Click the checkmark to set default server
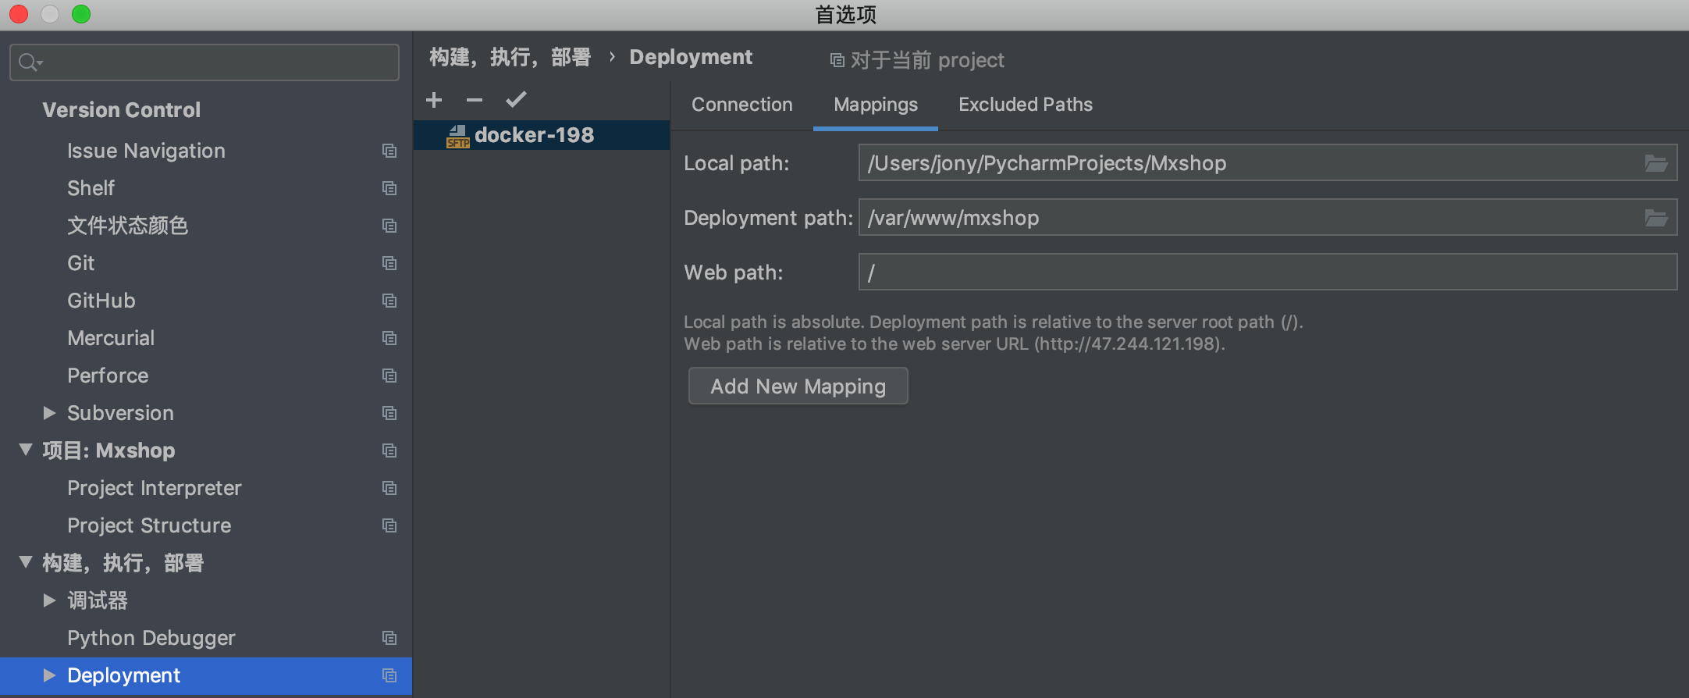Image resolution: width=1689 pixels, height=698 pixels. click(516, 100)
